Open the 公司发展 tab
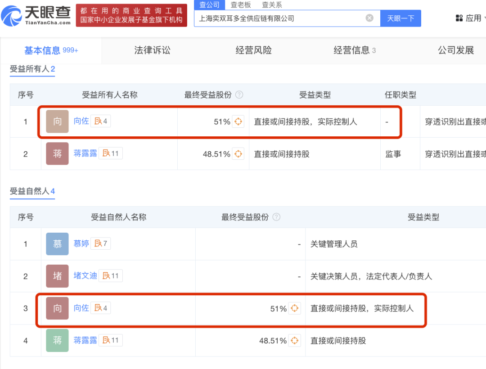The height and width of the screenshot is (369, 486). click(455, 50)
